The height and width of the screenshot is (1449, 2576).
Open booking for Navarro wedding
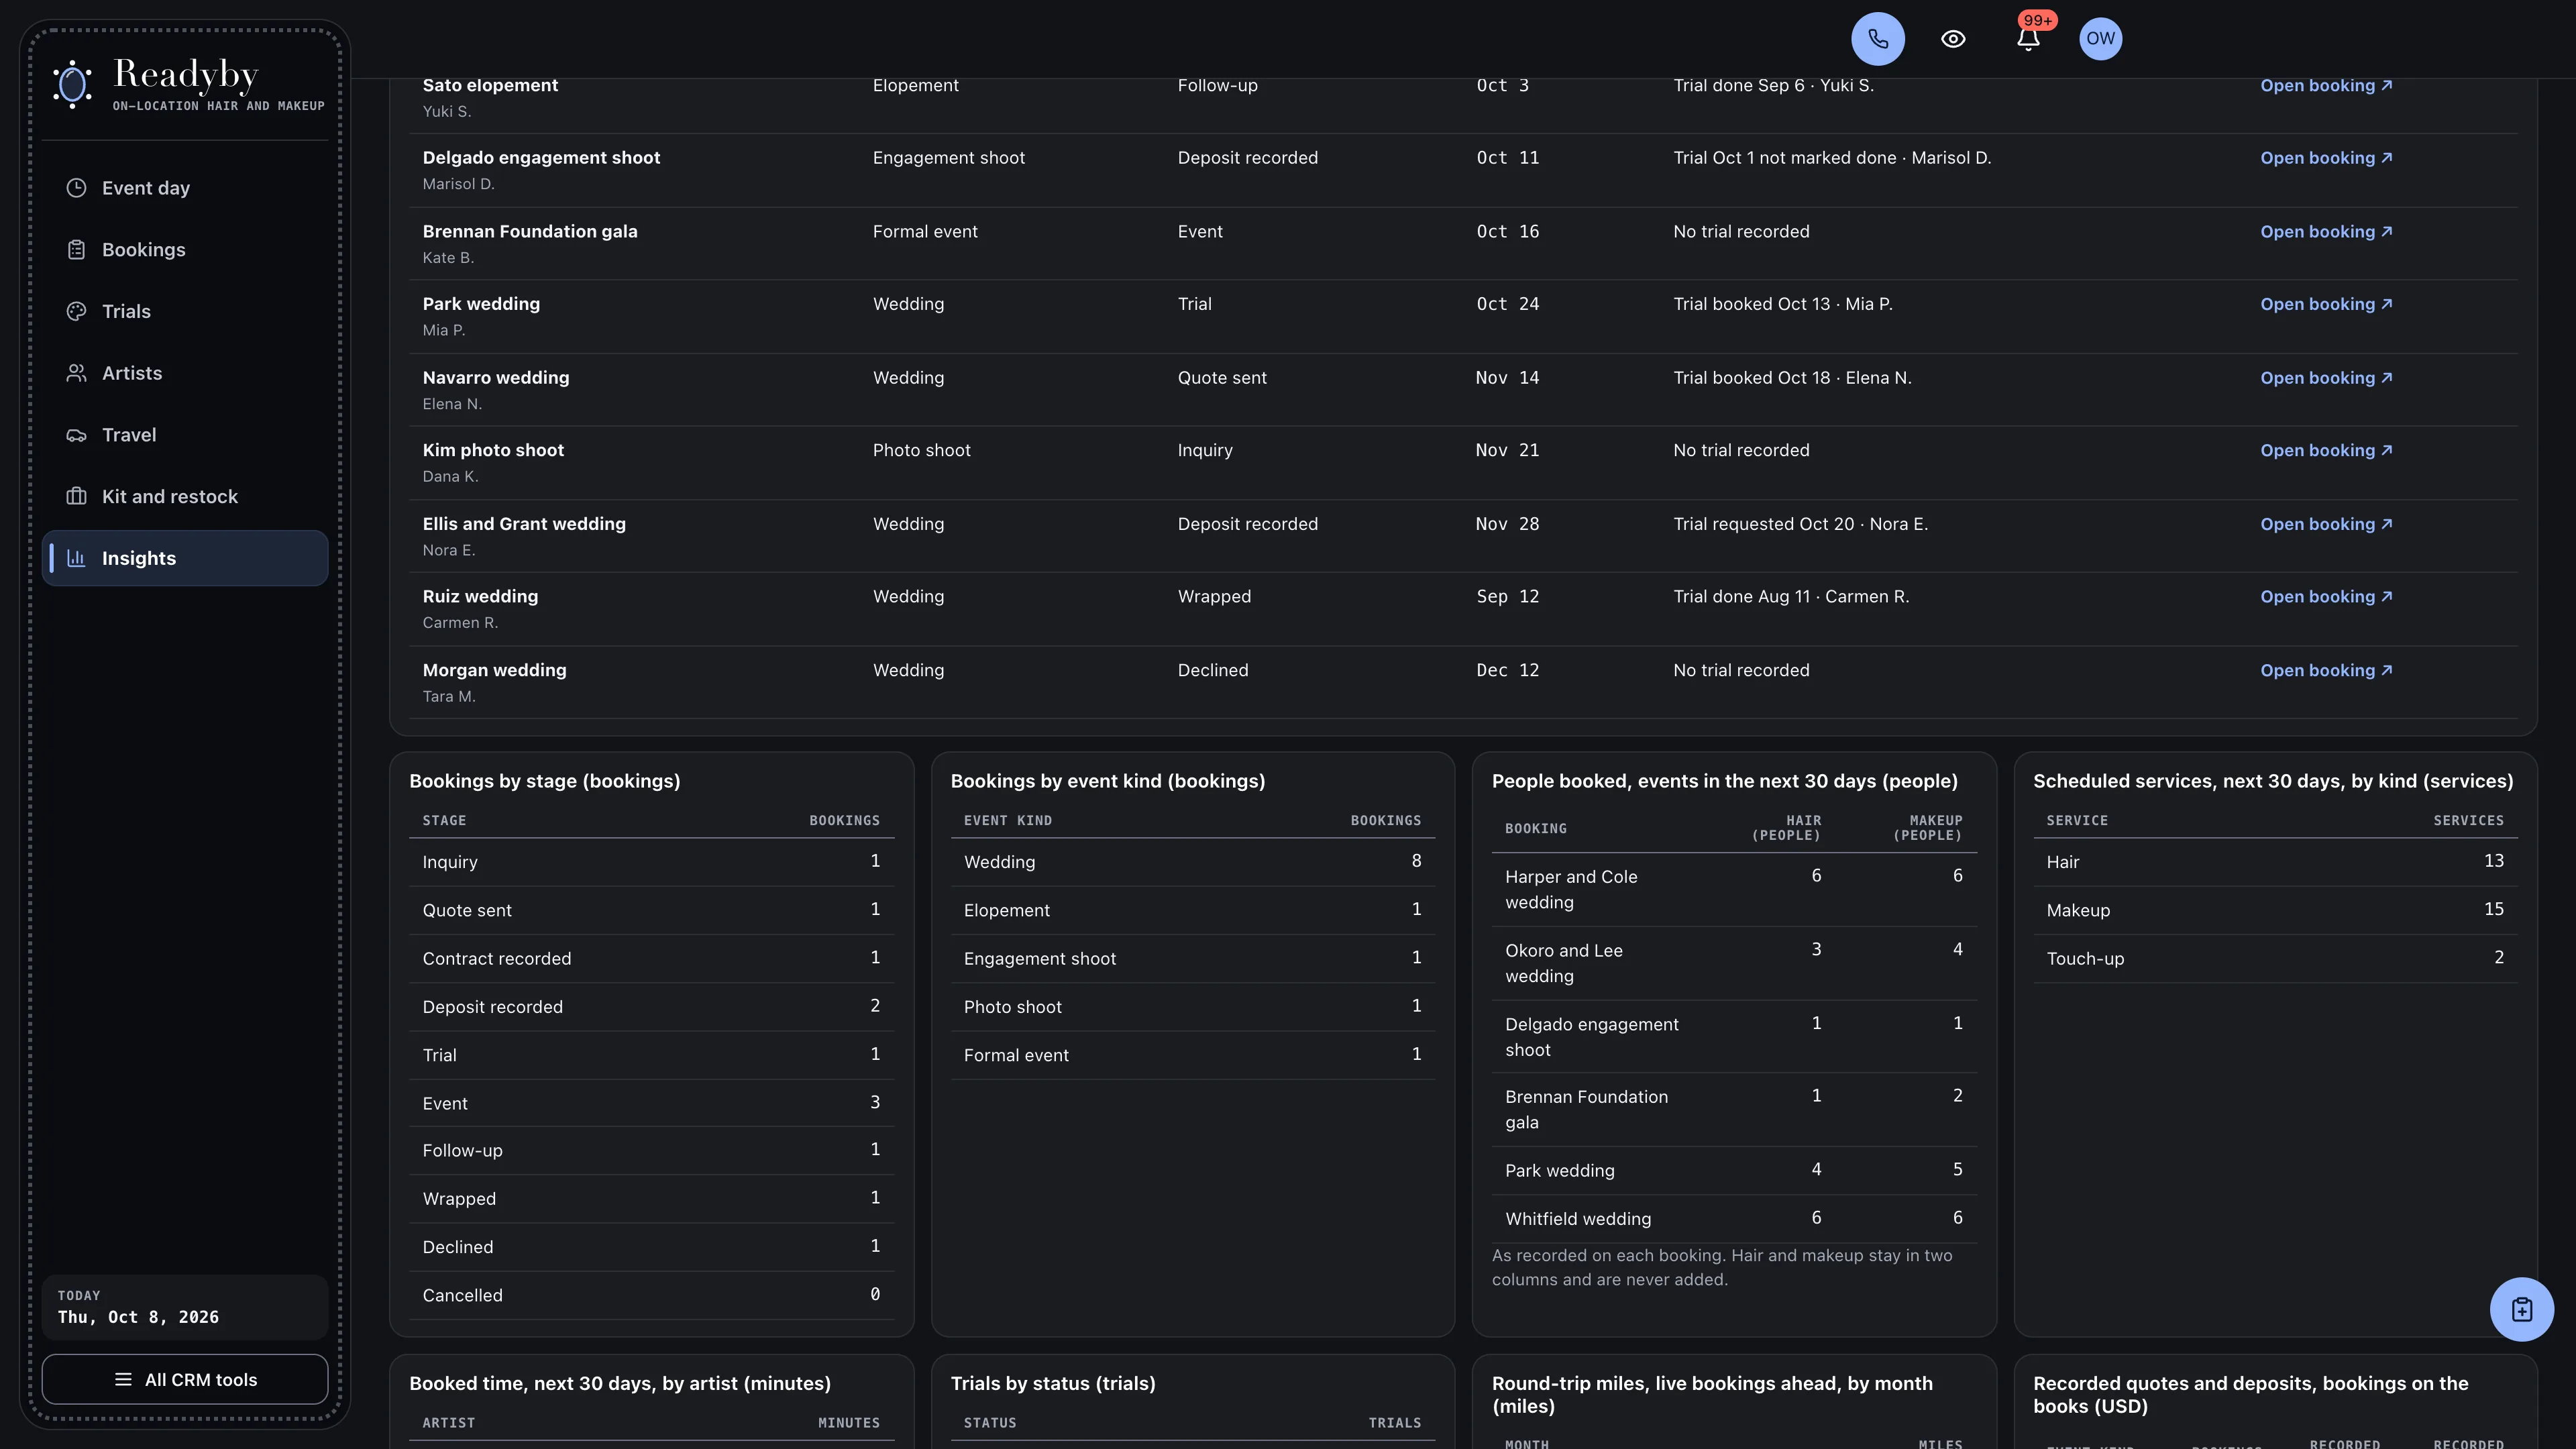coord(2326,378)
